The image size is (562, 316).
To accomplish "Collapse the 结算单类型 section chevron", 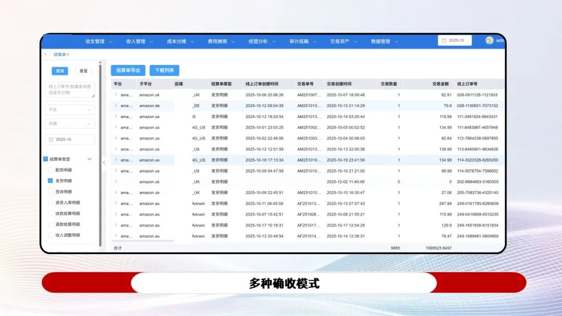I will (x=88, y=159).
